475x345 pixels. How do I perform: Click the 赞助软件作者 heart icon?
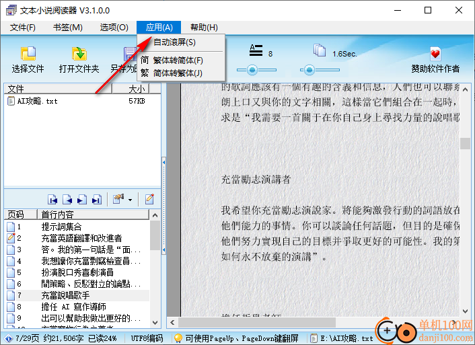click(435, 54)
